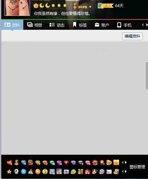Image resolution: width=148 pixels, height=179 pixels.
Task: Click the pink diamond level 4 icon
Action: (x=88, y=162)
